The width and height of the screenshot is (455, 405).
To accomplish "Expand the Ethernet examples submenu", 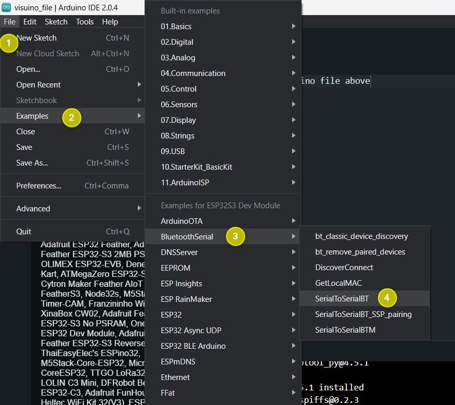I will (x=176, y=377).
